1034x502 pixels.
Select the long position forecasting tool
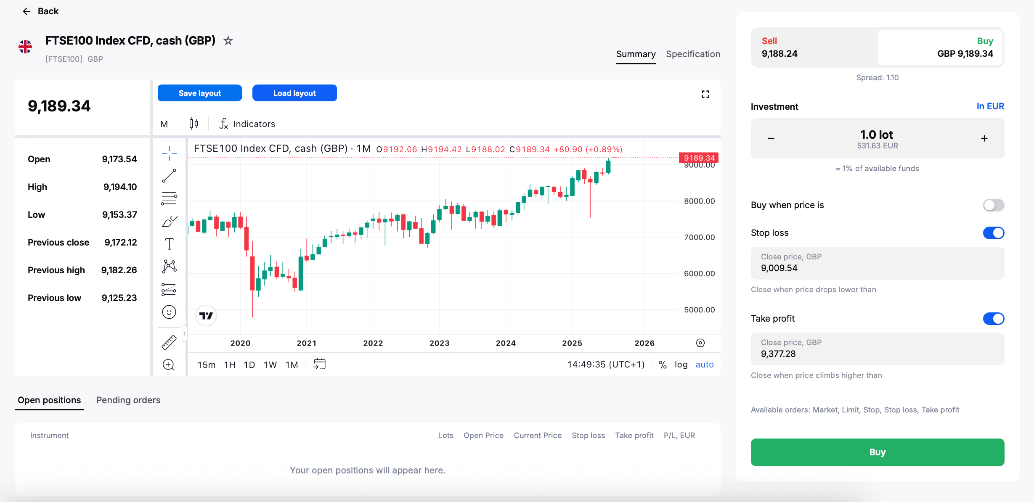pyautogui.click(x=169, y=289)
